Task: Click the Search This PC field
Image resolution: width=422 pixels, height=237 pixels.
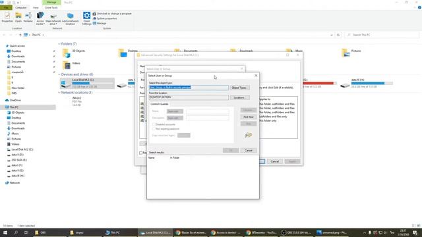Action: click(381, 35)
